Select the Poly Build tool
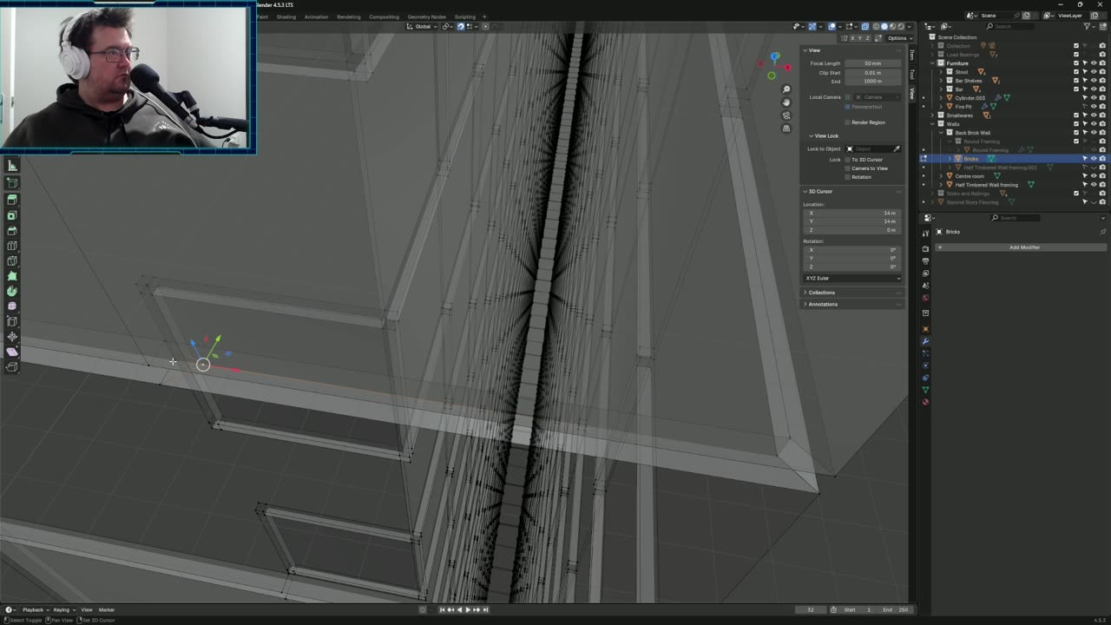1111x625 pixels. pos(12,276)
